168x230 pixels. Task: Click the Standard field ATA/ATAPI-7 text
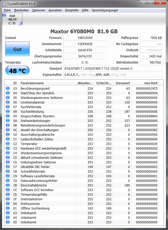point(113,69)
